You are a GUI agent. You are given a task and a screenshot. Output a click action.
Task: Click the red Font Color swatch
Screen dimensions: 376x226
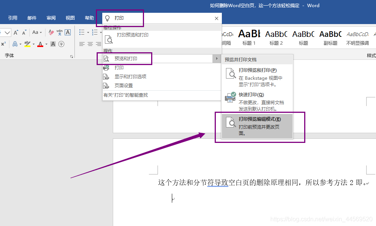[41, 44]
